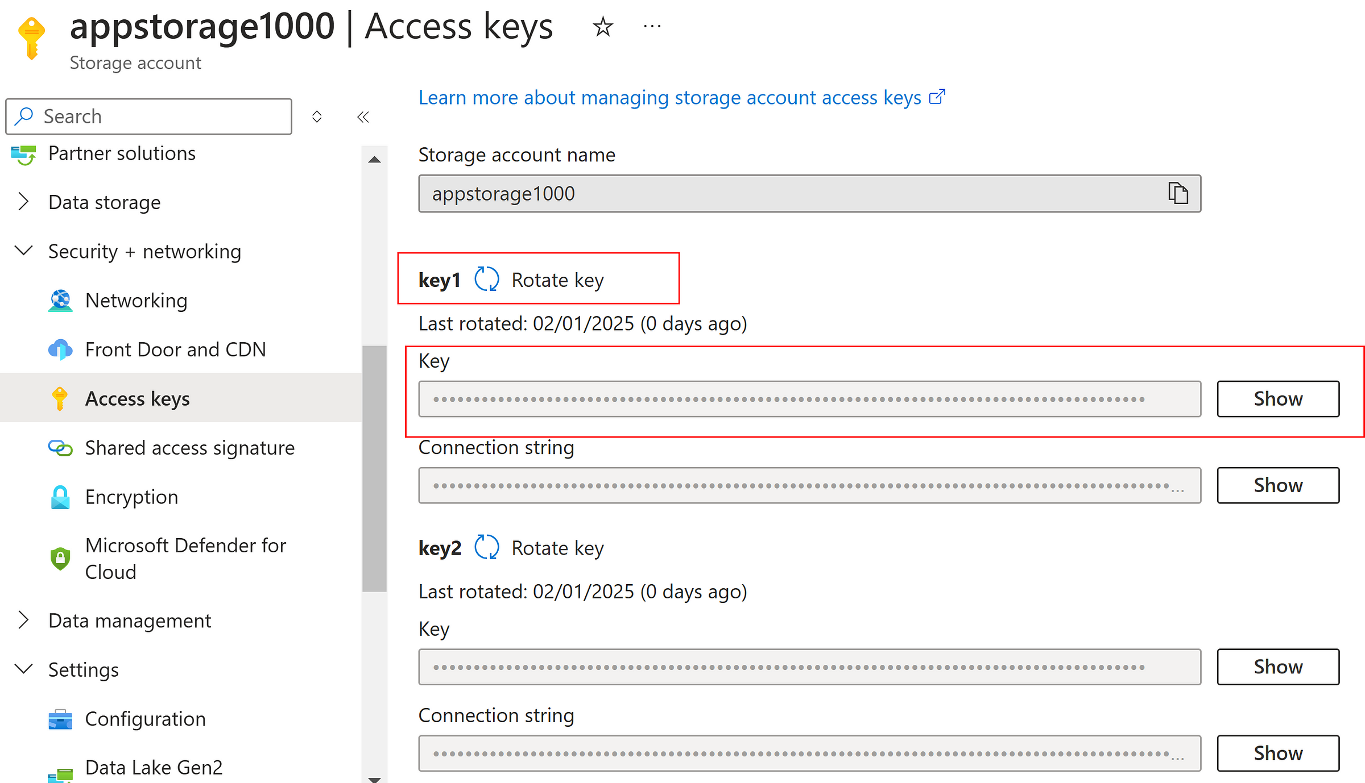Click the masked key2 Key field
Image resolution: width=1365 pixels, height=783 pixels.
click(x=810, y=667)
